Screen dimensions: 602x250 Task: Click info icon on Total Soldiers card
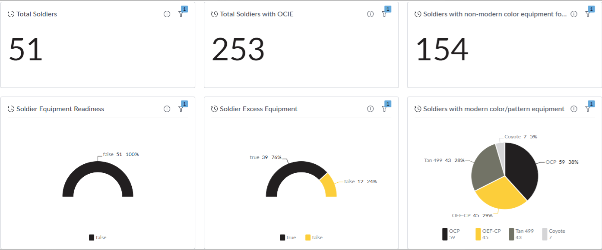[x=167, y=14]
